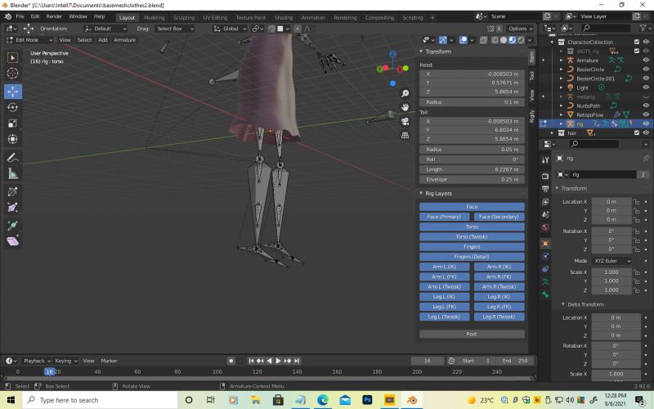This screenshot has width=654, height=409.
Task: Toggle the Torso (Tweak) rig layer
Action: [472, 236]
